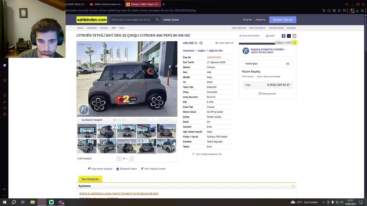Image resolution: width=367 pixels, height=206 pixels.
Task: Click the snapshot icon in the browser address bar
Action: 329,11
